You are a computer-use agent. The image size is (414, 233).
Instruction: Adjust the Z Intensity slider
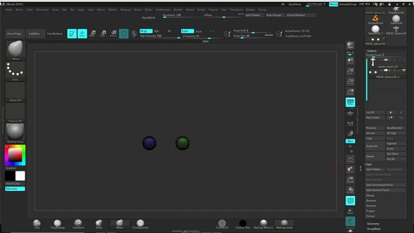(x=201, y=36)
